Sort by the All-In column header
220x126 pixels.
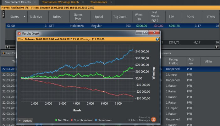[208, 62]
